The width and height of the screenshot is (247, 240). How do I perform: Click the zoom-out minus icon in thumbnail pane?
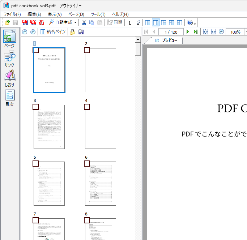click(25, 32)
